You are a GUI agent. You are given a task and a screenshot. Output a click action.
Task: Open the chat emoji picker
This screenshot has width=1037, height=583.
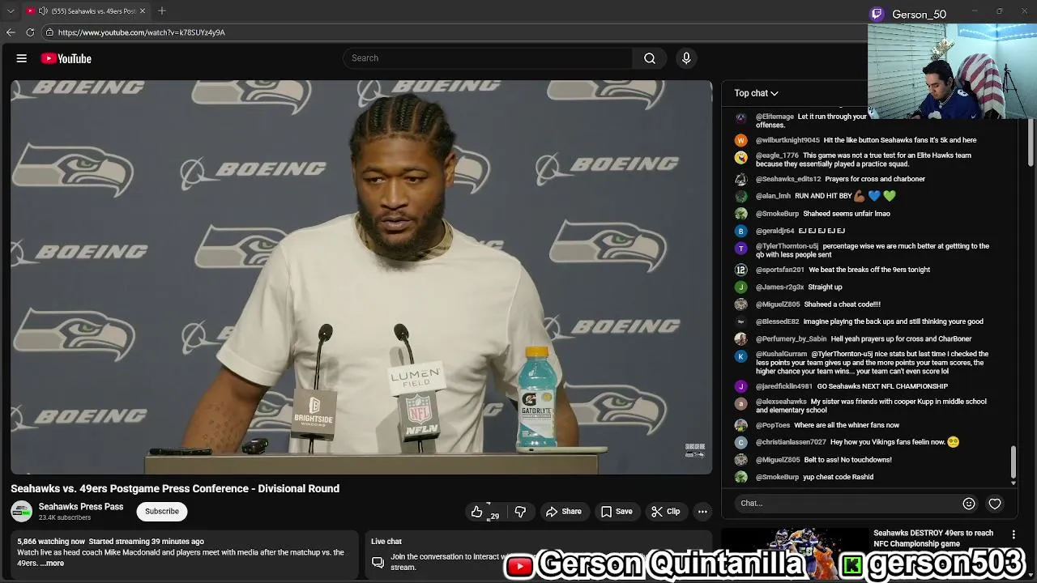click(x=969, y=504)
